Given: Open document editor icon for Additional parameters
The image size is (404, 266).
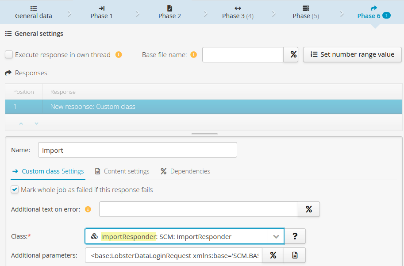Looking at the screenshot, I should (x=295, y=255).
